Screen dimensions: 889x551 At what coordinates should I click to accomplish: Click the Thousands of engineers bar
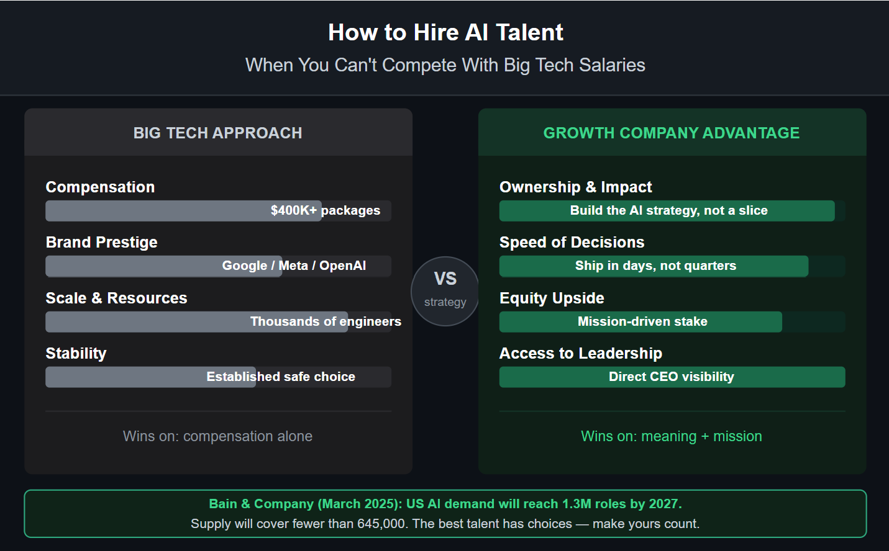[218, 322]
